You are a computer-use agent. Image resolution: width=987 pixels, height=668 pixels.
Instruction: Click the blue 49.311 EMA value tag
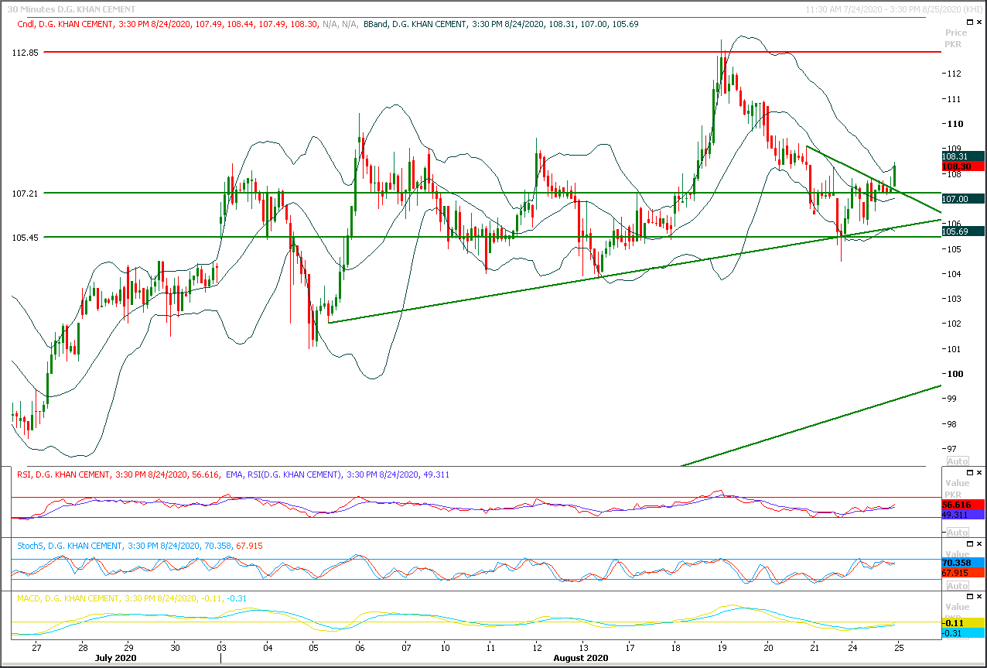[962, 514]
